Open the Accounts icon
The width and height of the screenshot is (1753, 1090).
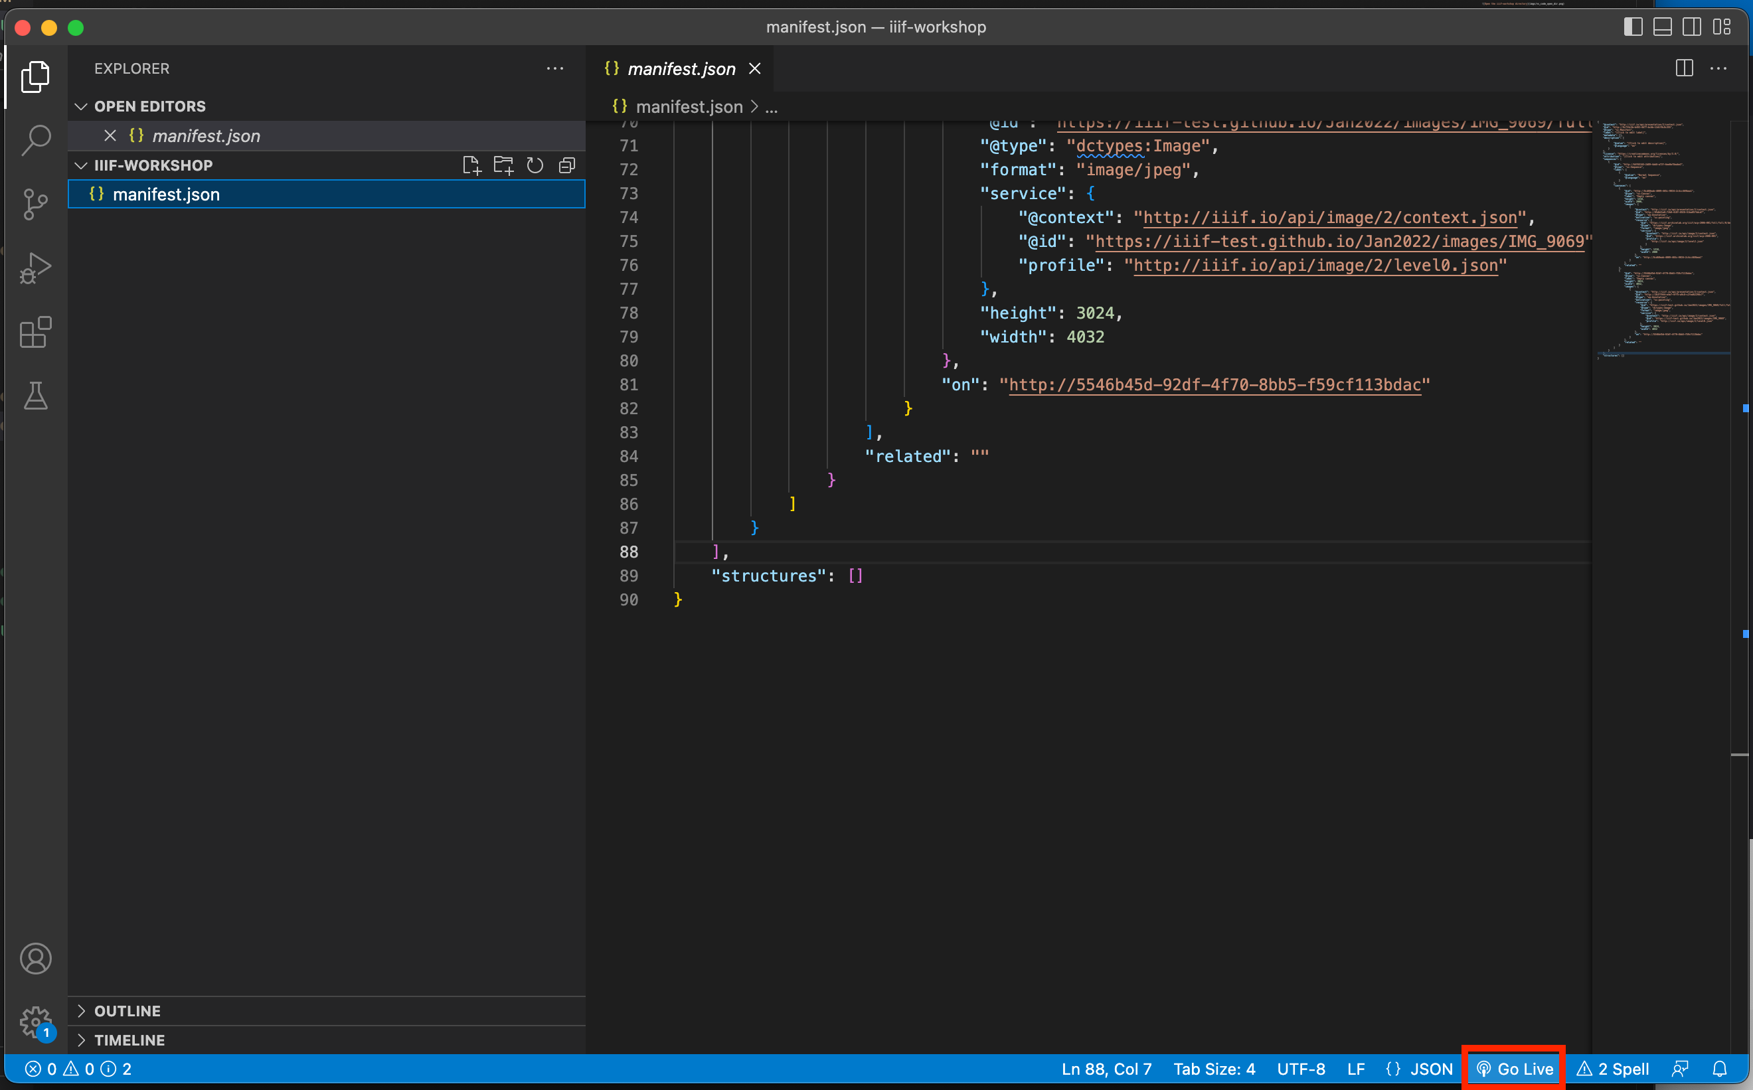35,959
